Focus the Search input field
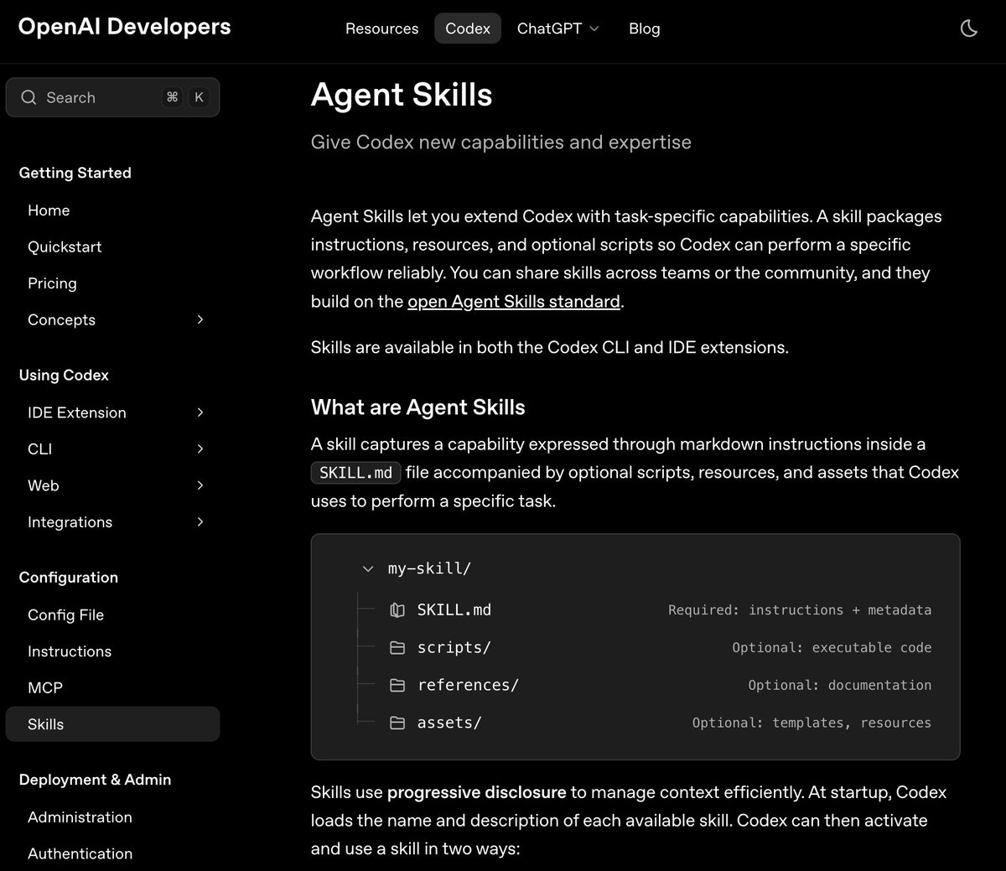Viewport: 1006px width, 871px height. (x=101, y=97)
